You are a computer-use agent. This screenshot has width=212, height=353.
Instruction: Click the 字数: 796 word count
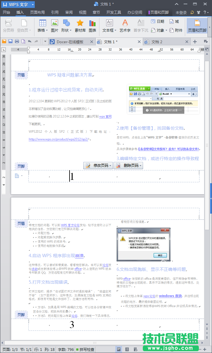pos(66,350)
